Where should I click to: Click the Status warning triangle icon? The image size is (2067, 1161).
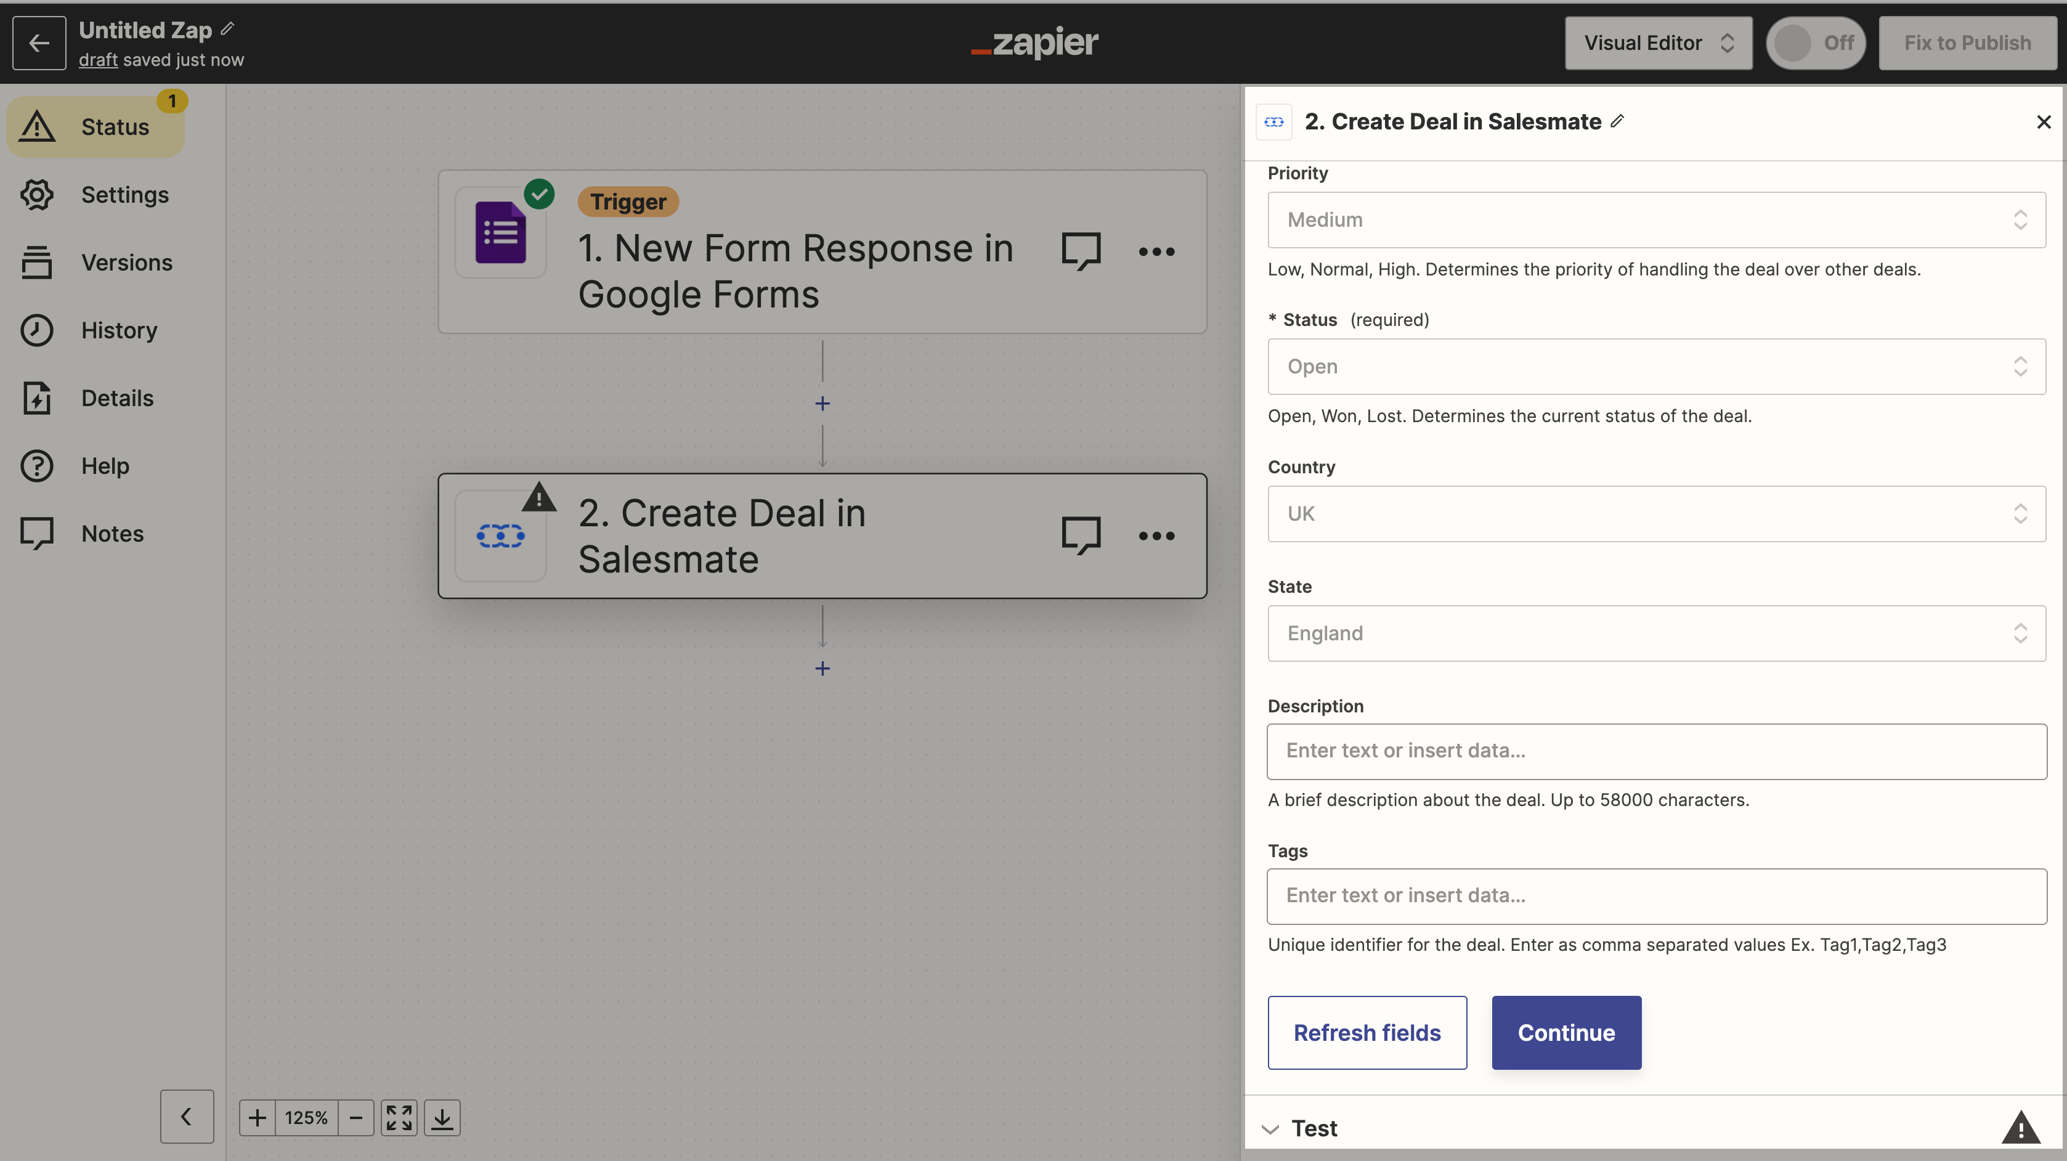(37, 127)
